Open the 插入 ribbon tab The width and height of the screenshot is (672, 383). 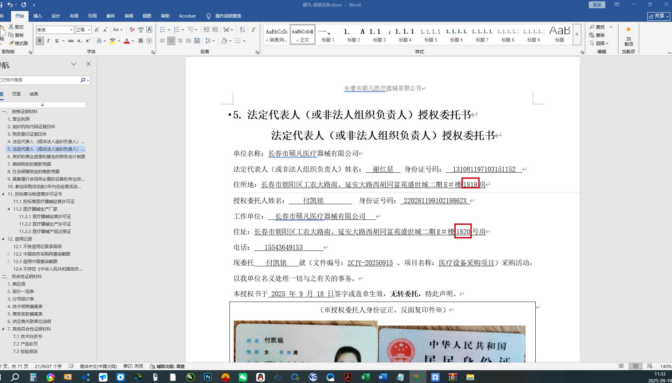pos(37,16)
